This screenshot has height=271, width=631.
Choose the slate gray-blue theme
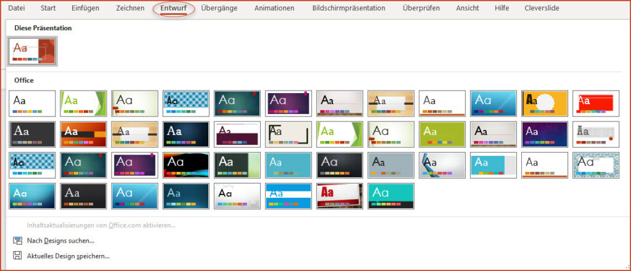coord(391,165)
